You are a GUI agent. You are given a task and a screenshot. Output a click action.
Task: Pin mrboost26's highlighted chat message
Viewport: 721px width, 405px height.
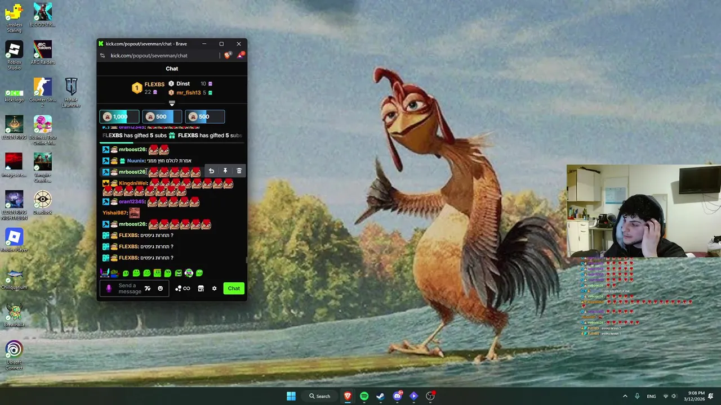pos(225,171)
